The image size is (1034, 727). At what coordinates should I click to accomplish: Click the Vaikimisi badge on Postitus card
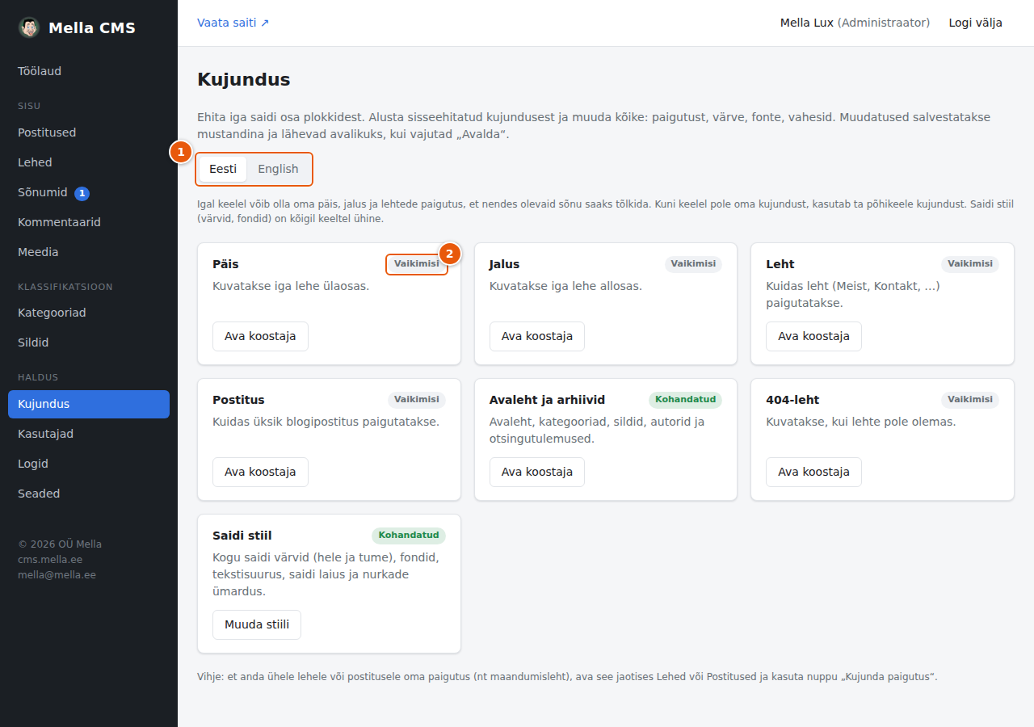(417, 400)
